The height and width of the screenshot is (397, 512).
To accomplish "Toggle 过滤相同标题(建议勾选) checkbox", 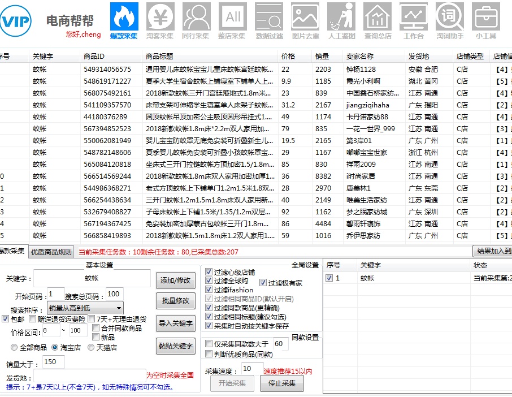I will click(209, 317).
